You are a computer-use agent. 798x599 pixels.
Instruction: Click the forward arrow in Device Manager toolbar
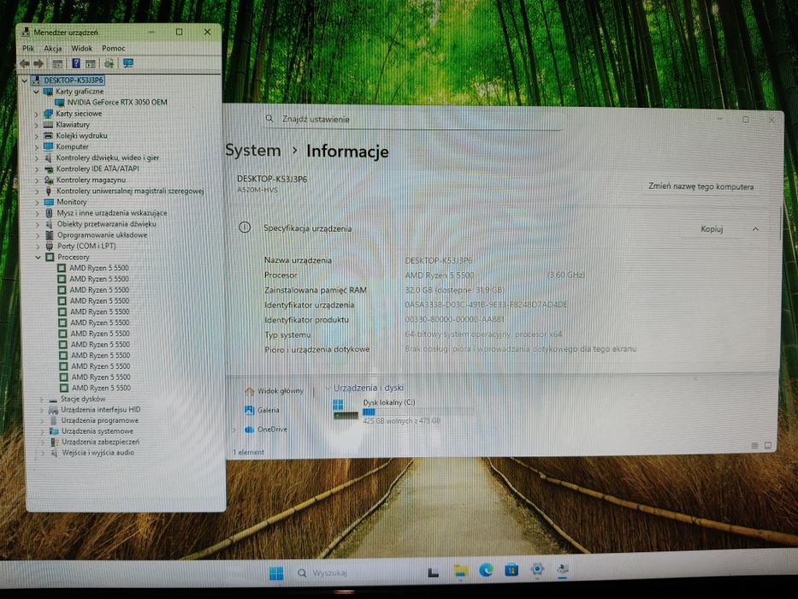pos(38,63)
